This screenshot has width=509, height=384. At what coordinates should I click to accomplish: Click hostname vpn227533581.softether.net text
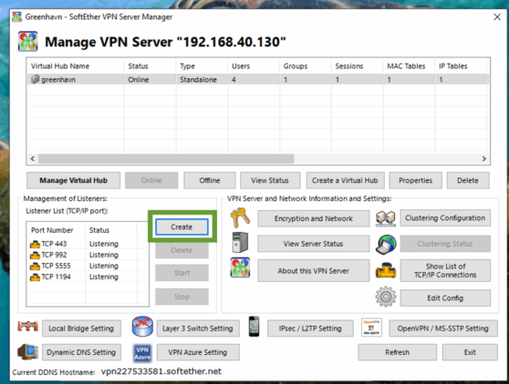point(161,371)
